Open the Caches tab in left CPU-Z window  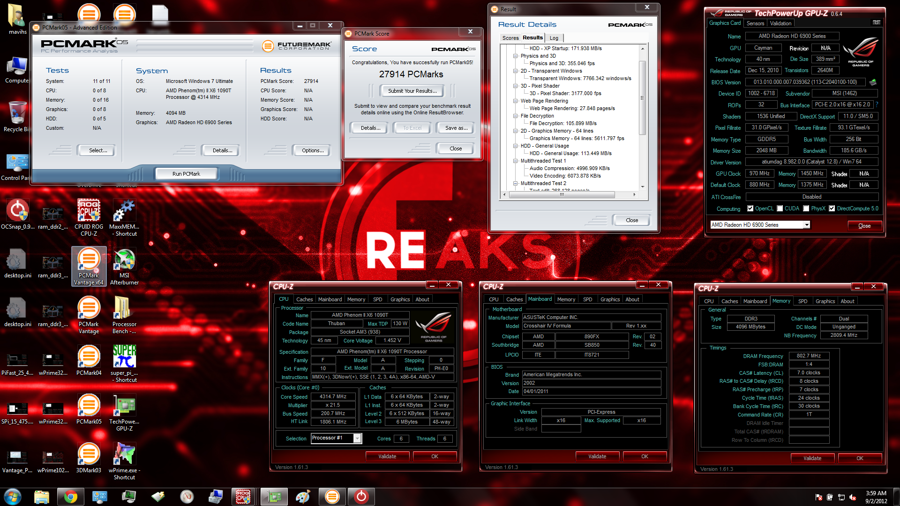coord(304,299)
